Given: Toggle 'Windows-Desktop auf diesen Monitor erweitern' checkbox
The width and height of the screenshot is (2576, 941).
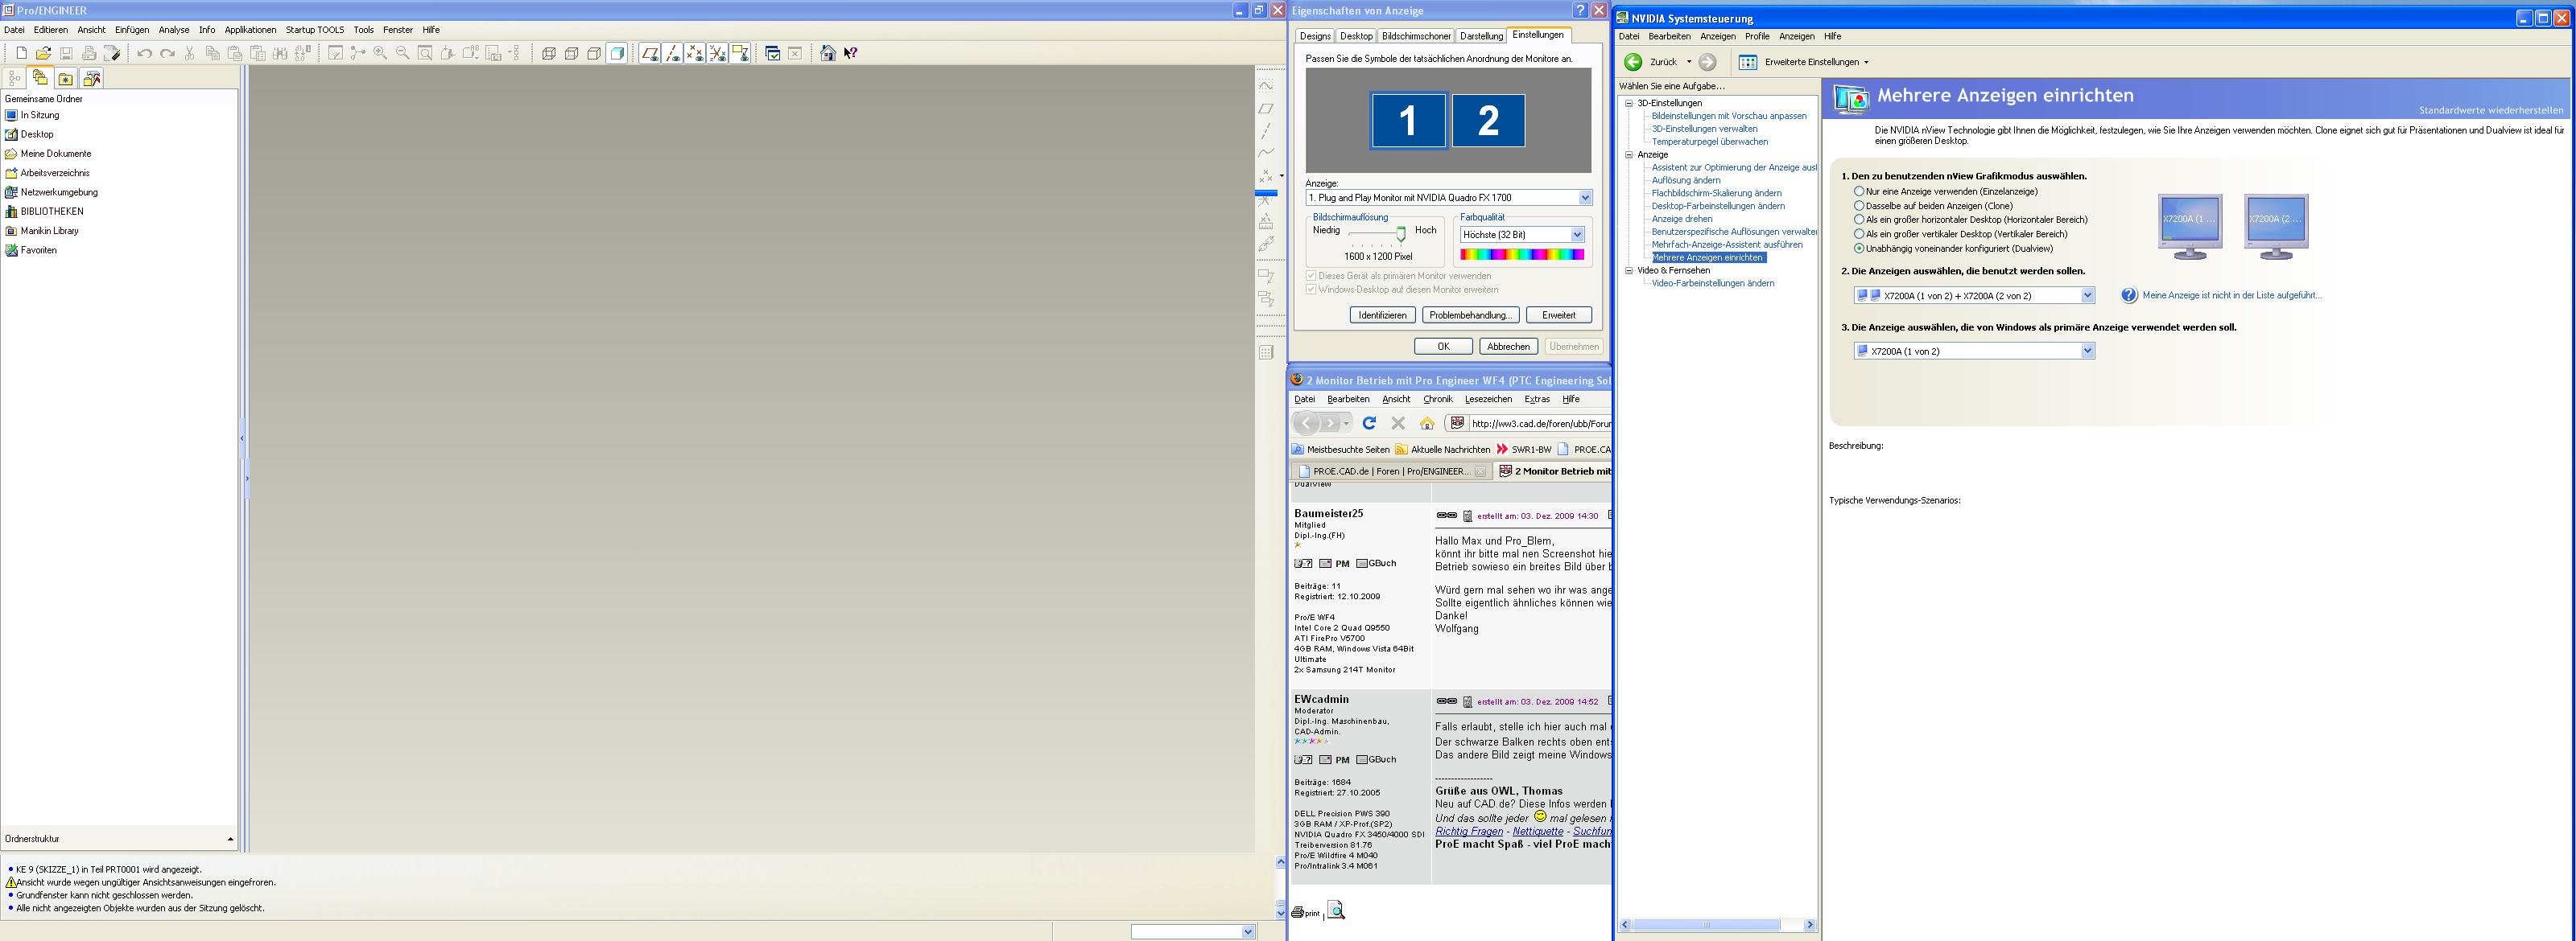Looking at the screenshot, I should 1311,290.
